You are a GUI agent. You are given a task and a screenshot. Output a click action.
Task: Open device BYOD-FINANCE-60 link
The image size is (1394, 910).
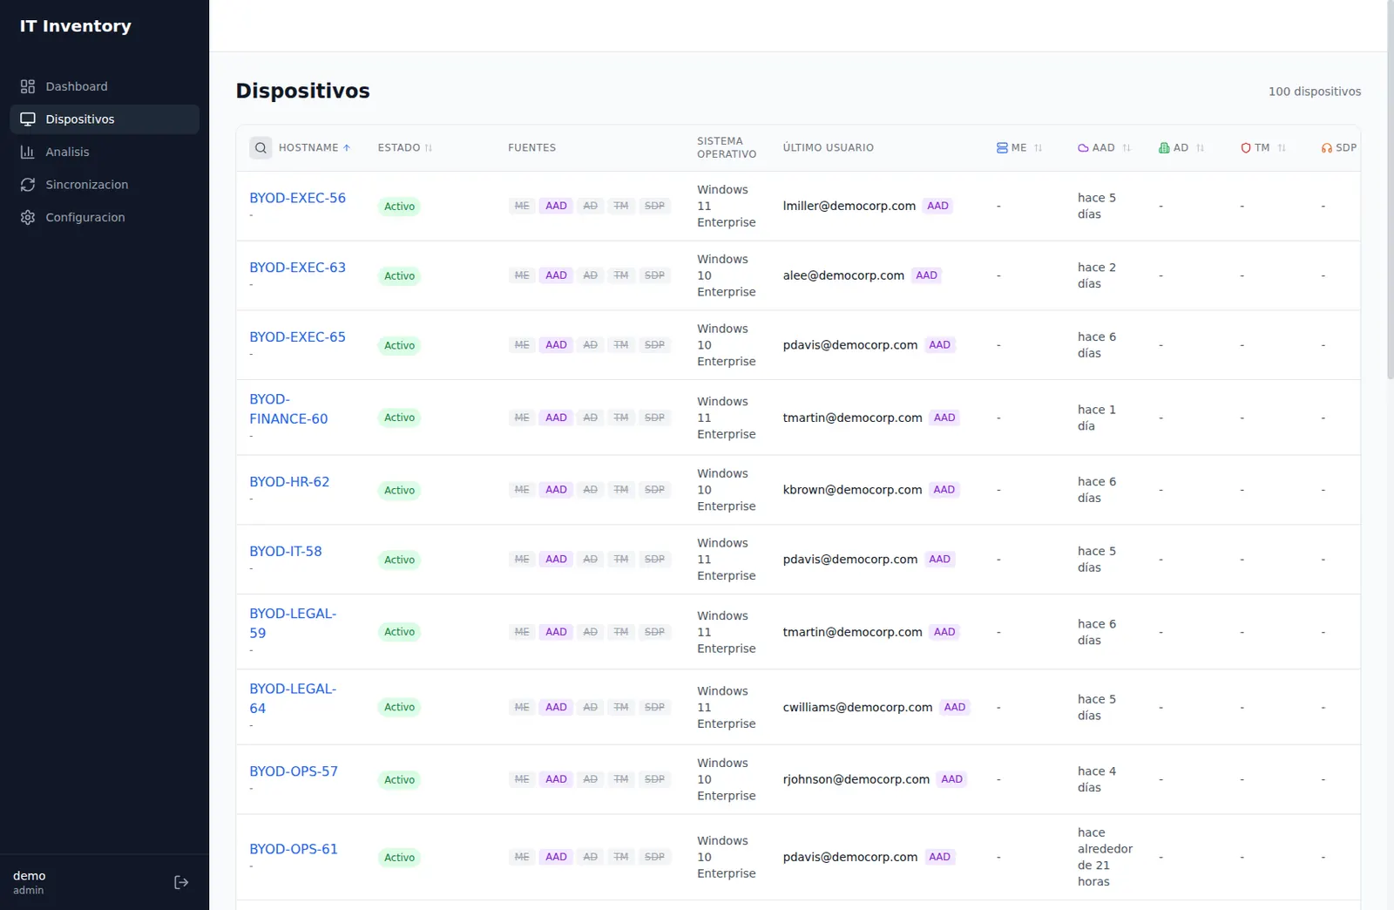[x=288, y=409]
